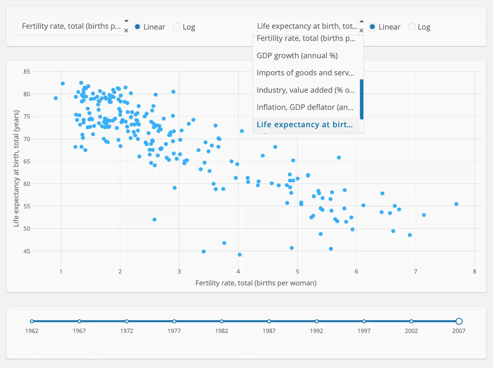Viewport: 493px width, 368px height.
Task: Open the Fertility rate x-axis dropdown arrow
Action: tap(126, 21)
